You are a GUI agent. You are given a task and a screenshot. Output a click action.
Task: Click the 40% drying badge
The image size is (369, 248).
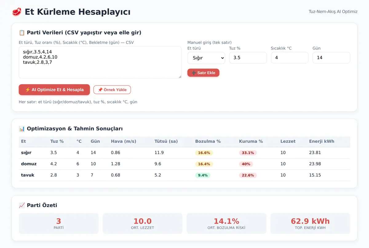click(246, 164)
